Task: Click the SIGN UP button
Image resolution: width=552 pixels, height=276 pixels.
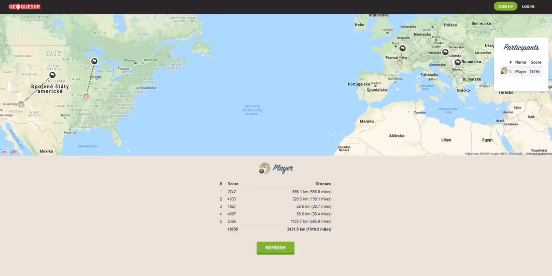Action: tap(505, 7)
